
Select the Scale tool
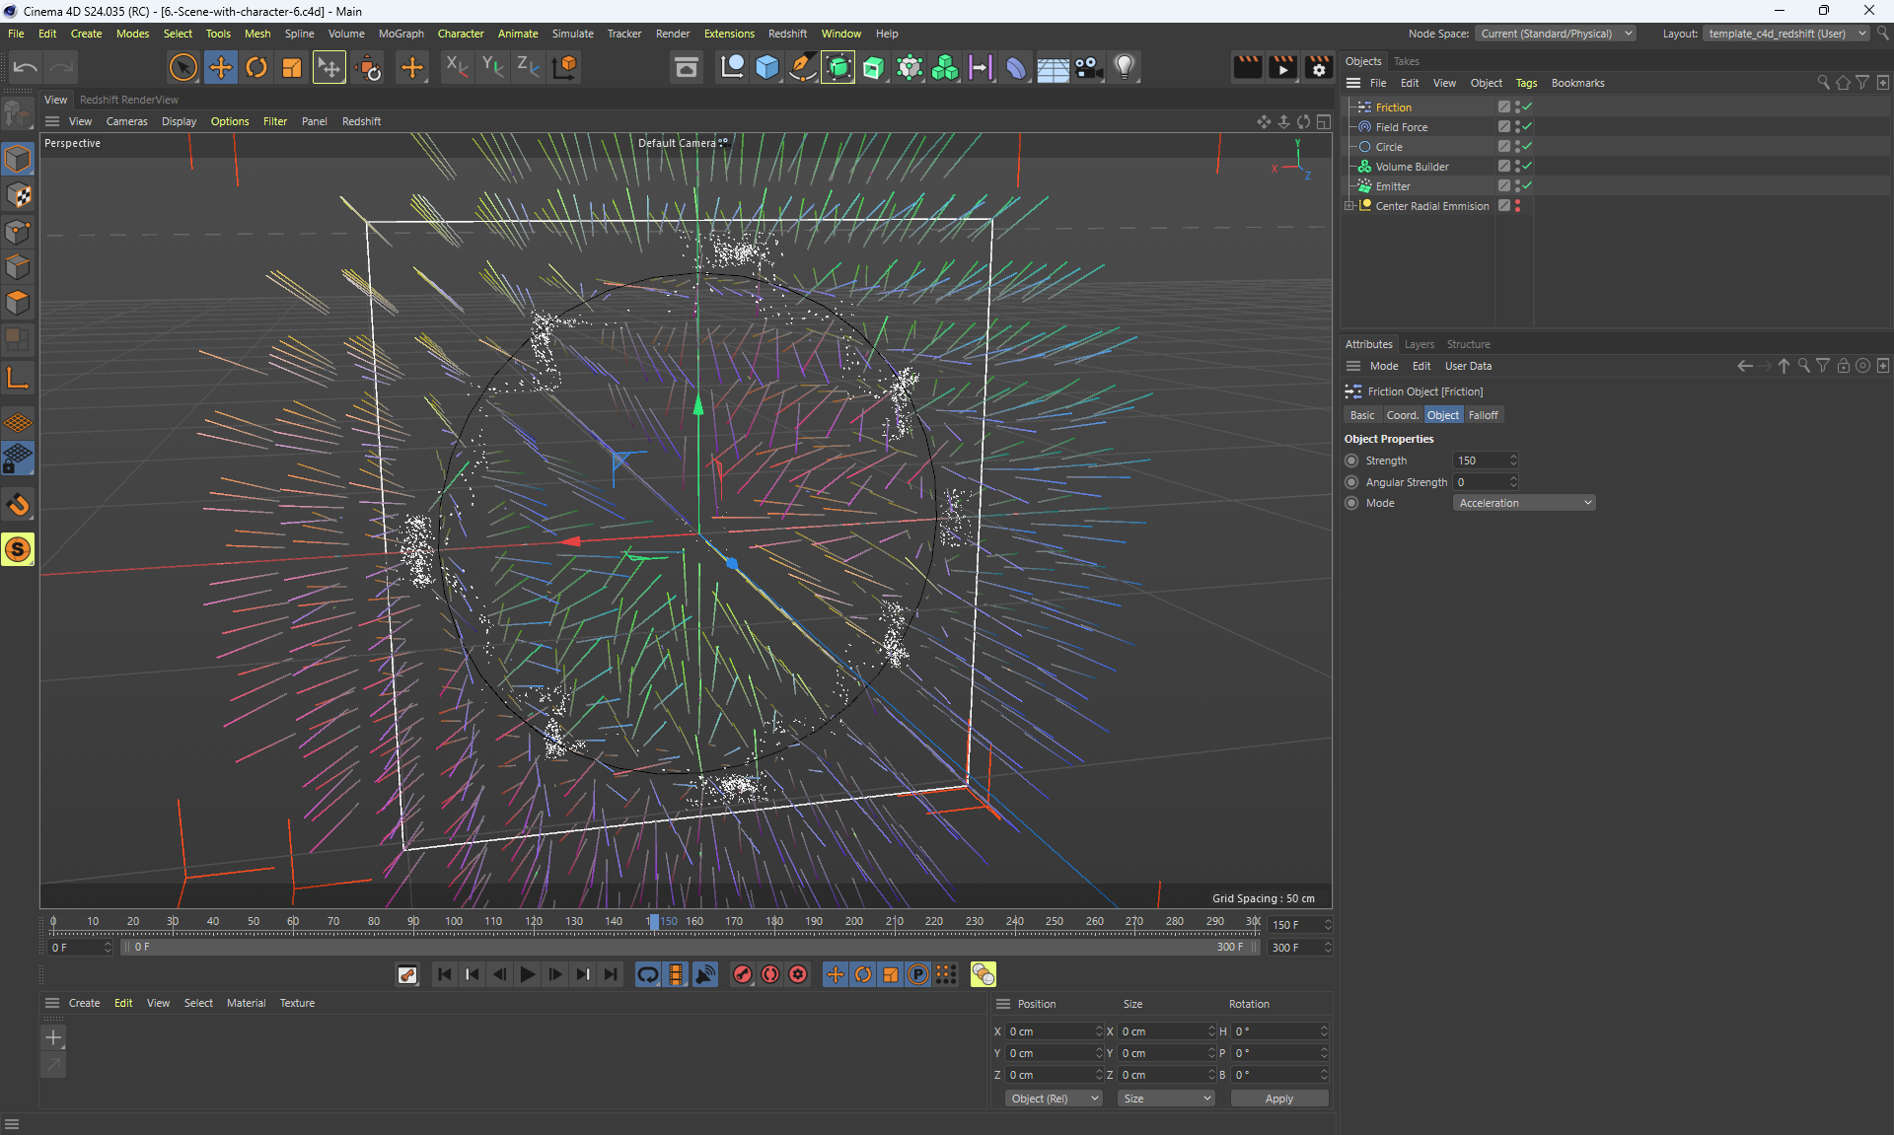292,67
